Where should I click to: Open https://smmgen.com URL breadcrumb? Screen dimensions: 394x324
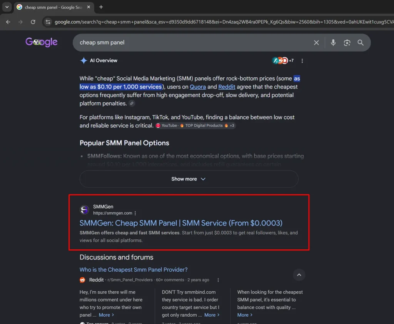pyautogui.click(x=113, y=213)
